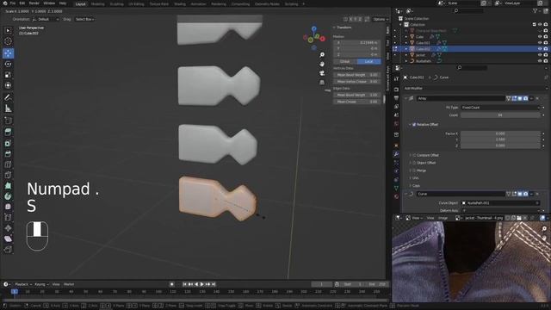Select the Annotate pencil tool

[8, 97]
